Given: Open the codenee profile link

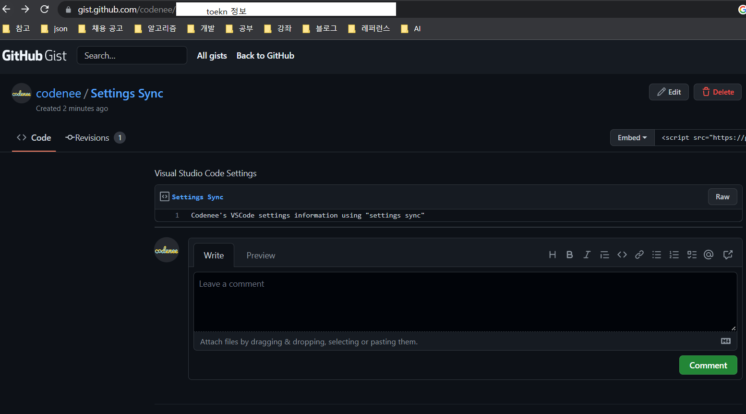Looking at the screenshot, I should tap(59, 93).
